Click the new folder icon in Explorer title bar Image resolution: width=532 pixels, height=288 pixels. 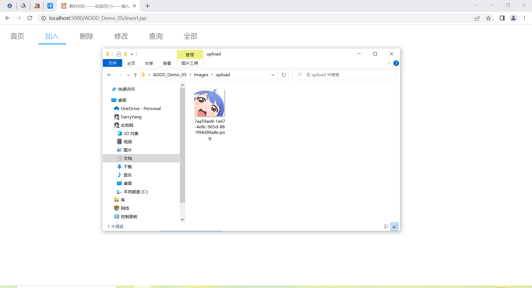point(126,54)
